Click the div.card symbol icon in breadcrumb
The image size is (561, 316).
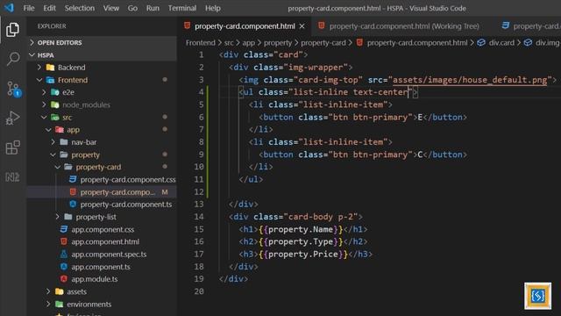point(481,43)
